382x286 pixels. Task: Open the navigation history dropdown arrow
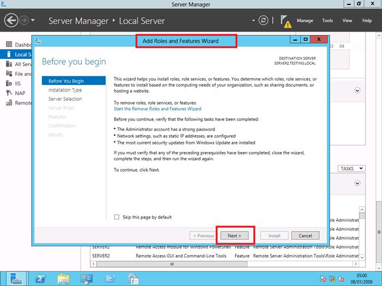[33, 20]
